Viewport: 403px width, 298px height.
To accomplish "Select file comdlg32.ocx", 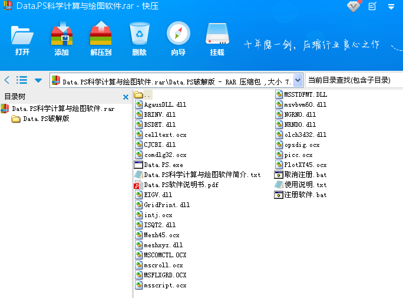I will pyautogui.click(x=161, y=155).
